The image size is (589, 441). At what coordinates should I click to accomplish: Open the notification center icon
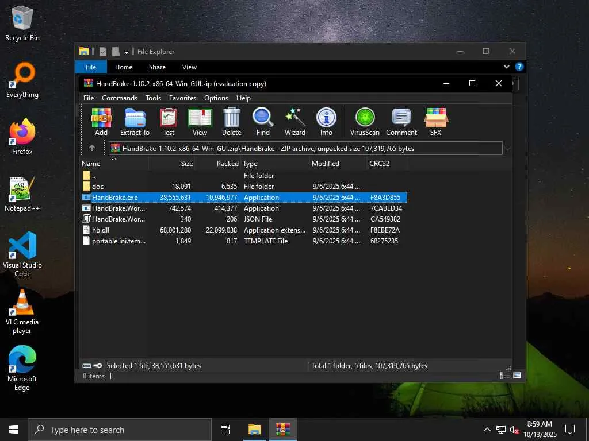point(570,430)
